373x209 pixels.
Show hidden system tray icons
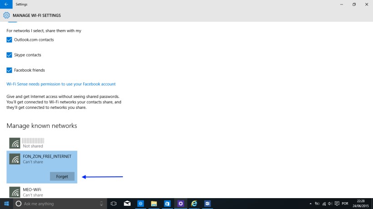(311, 204)
